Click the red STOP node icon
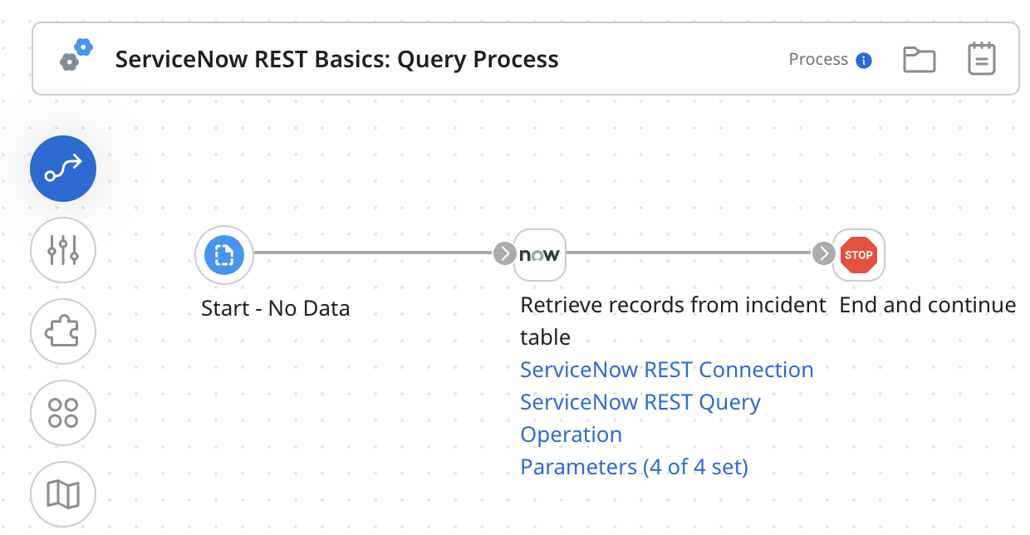The height and width of the screenshot is (535, 1030). pyautogui.click(x=859, y=255)
